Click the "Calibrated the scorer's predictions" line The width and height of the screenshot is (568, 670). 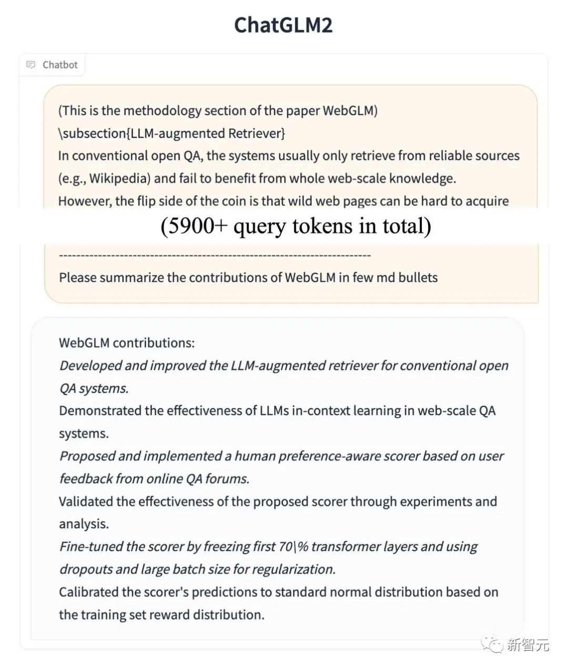point(279,592)
